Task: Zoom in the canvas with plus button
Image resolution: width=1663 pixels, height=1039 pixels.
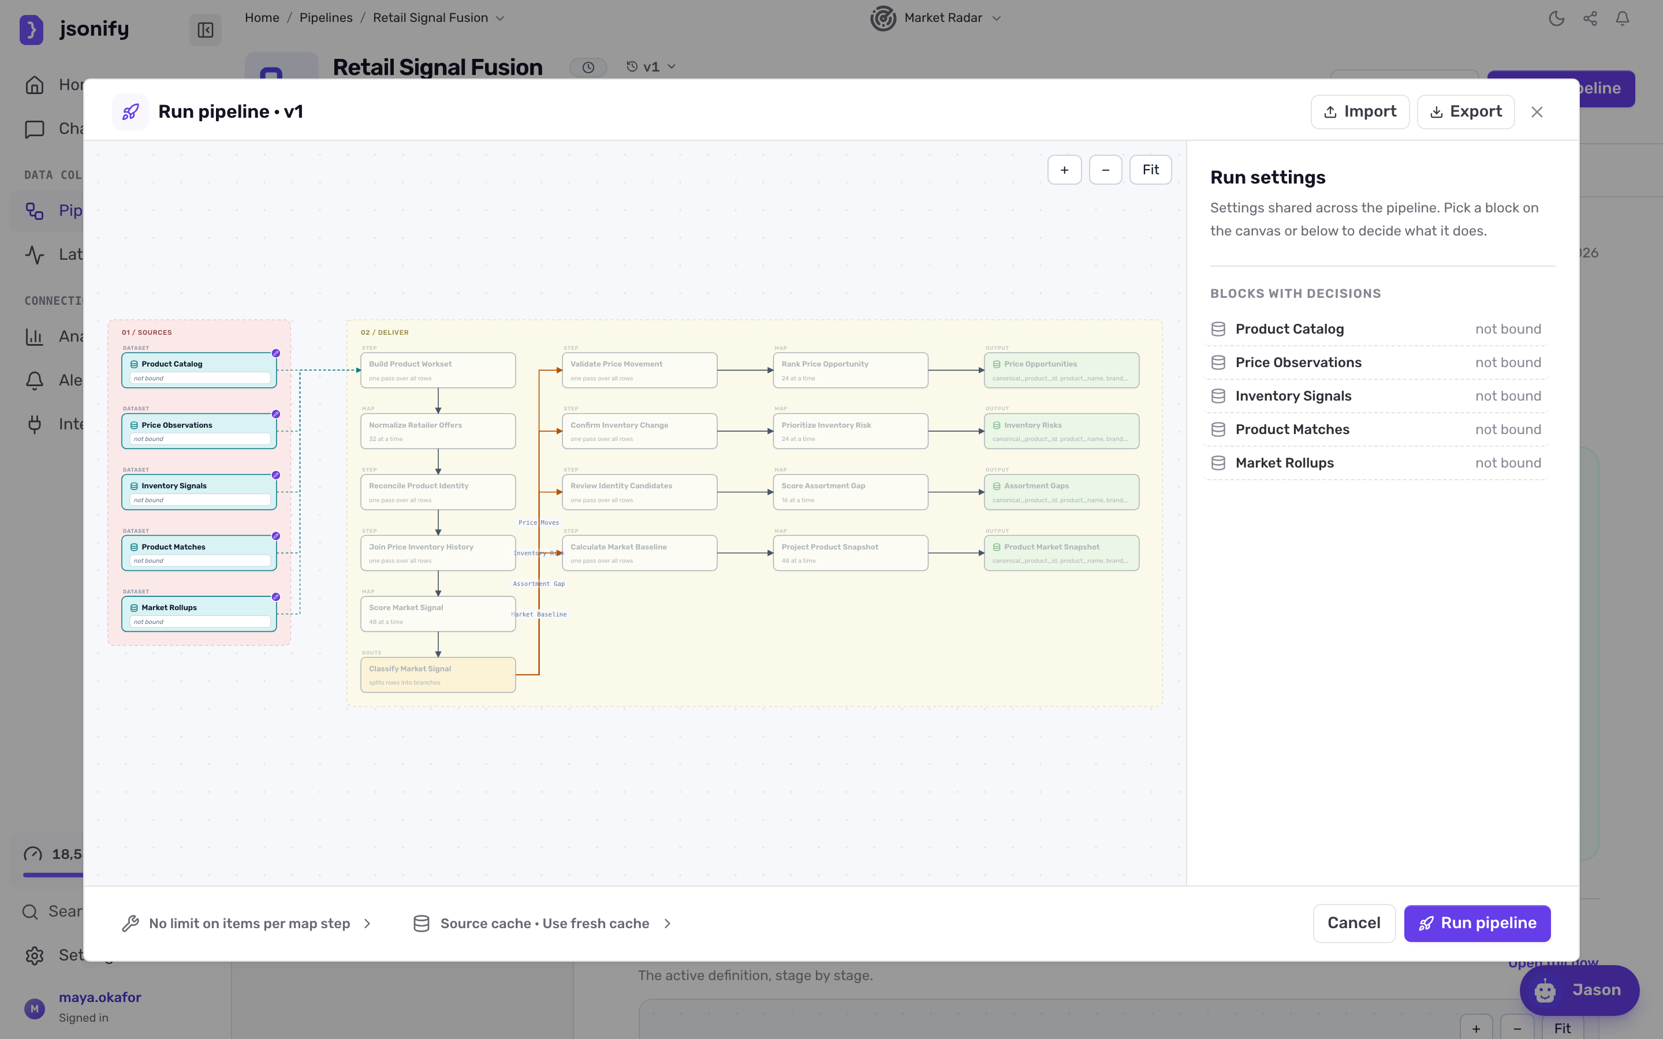Action: (x=1064, y=170)
